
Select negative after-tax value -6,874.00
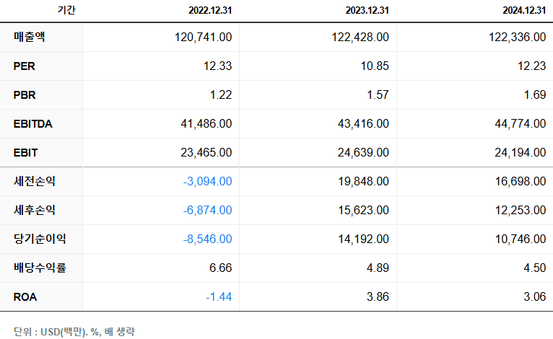207,211
